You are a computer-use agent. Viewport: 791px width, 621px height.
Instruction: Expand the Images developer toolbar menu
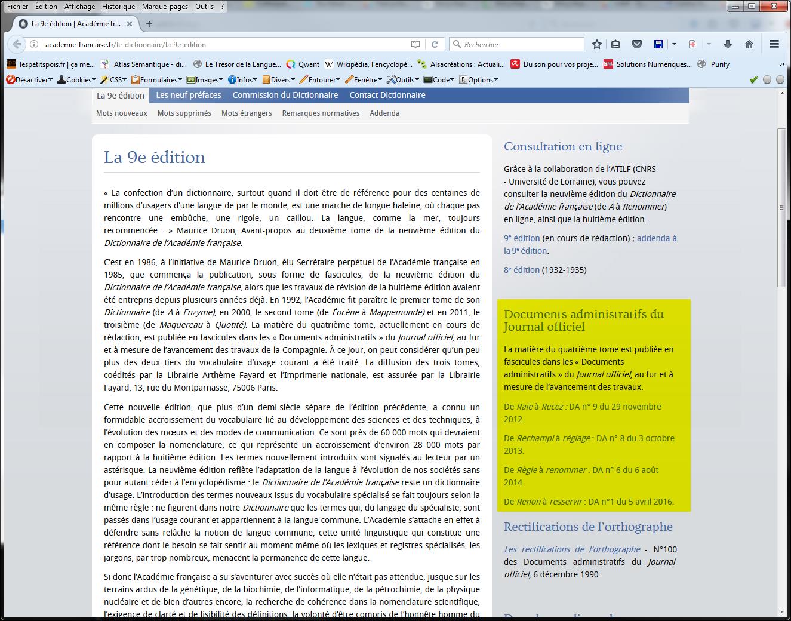[x=205, y=80]
